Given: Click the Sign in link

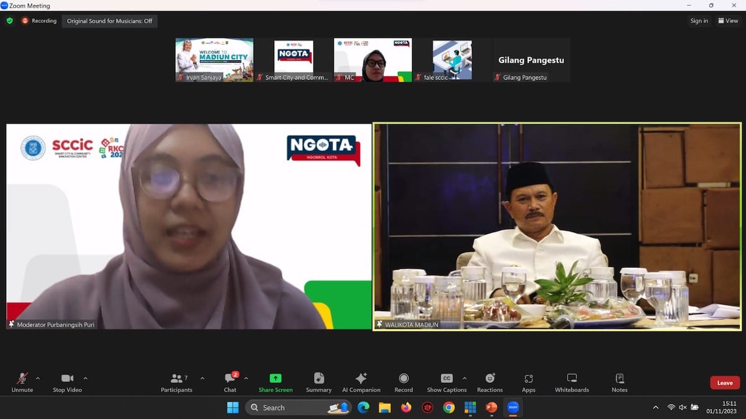Looking at the screenshot, I should [x=699, y=20].
